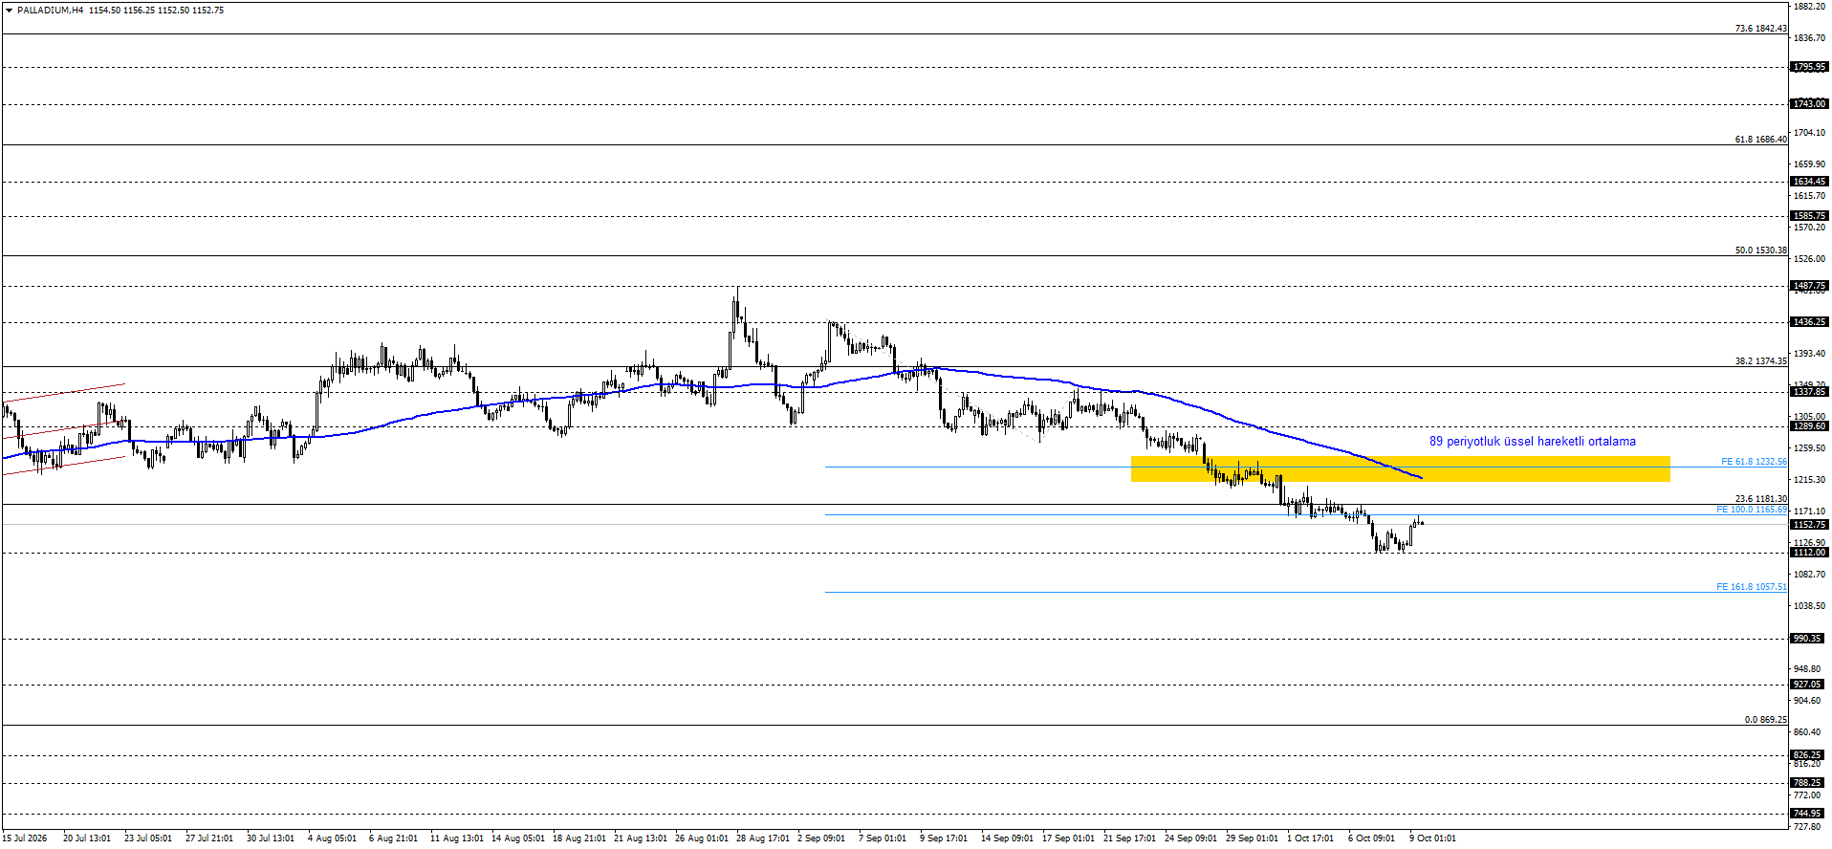The width and height of the screenshot is (1832, 849).
Task: Pick the Fibonacci label 38.2 1374.35
Action: [x=1760, y=361]
